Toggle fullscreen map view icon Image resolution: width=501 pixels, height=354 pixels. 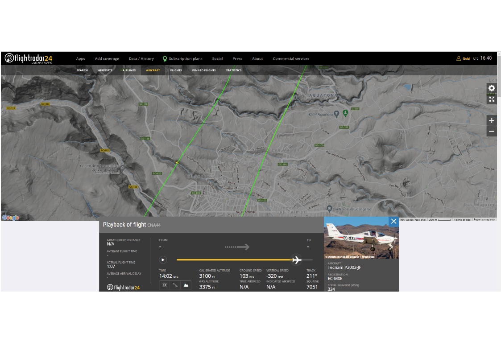492,99
